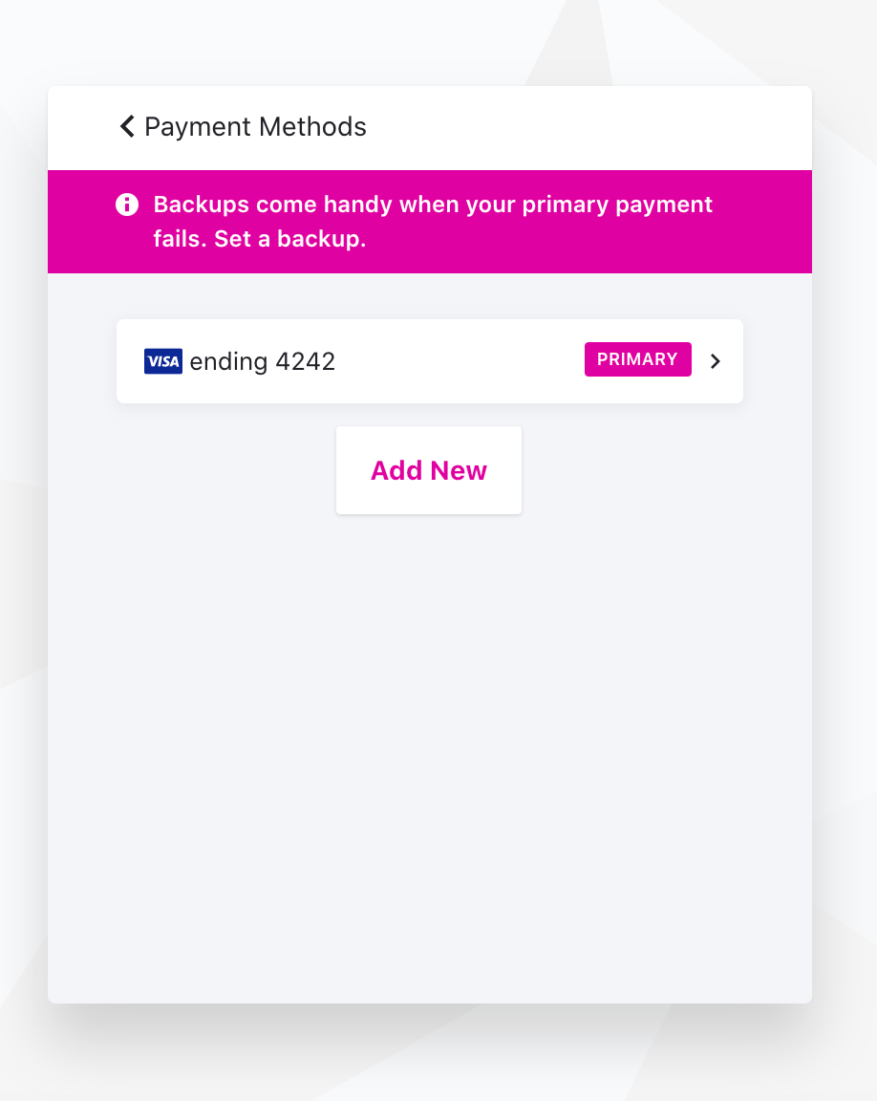Screen dimensions: 877x1101
Task: Click the blank space in the card row before PRIMARY
Action: (459, 361)
